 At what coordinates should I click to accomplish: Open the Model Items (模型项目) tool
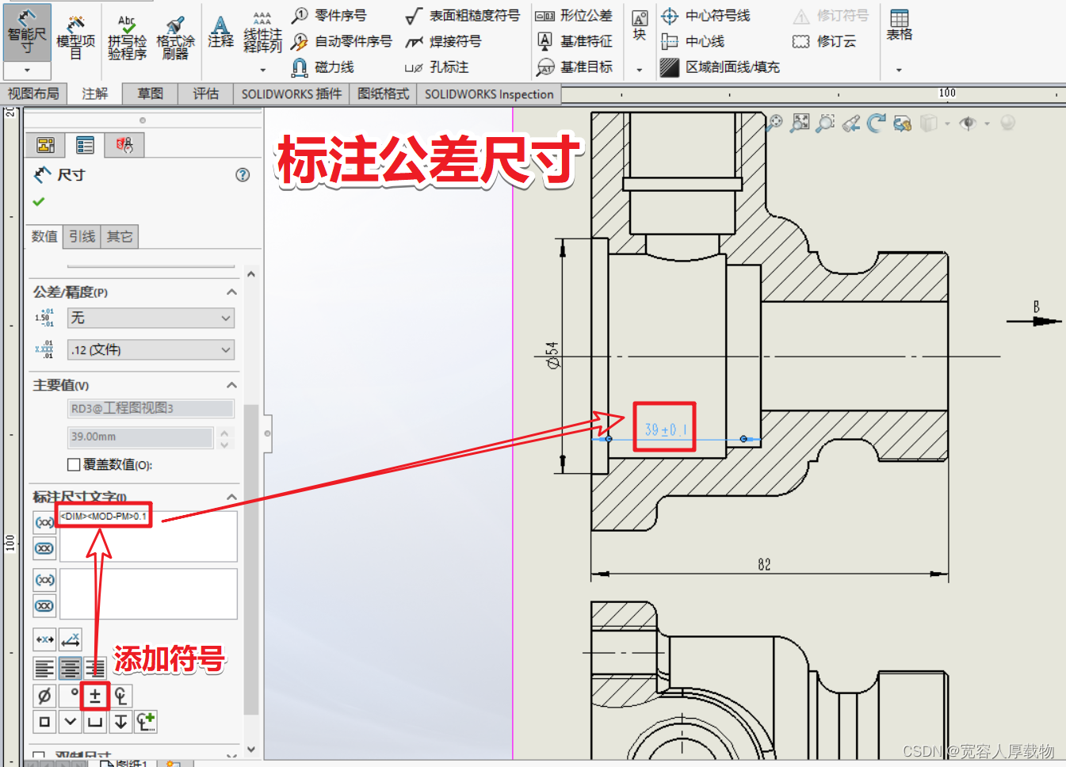76,37
